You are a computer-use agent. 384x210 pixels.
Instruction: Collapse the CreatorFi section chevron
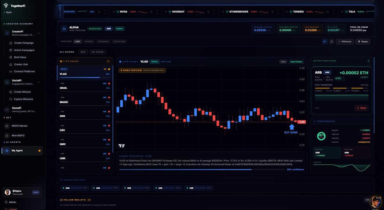coord(39,33)
